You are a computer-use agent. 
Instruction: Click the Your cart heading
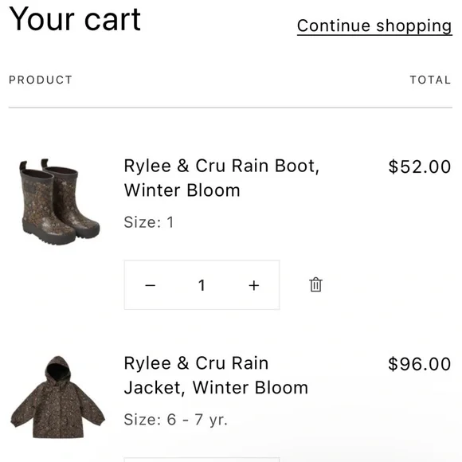coord(75,19)
